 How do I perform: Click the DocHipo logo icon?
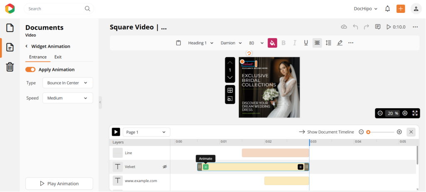(10, 9)
